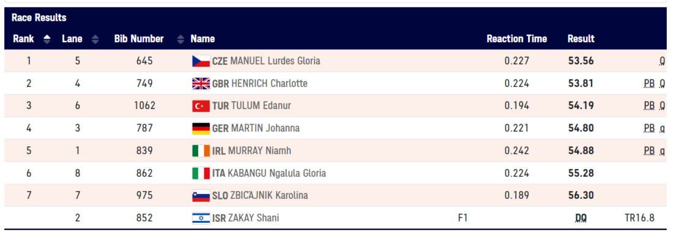Click the Slovenia flag icon
The height and width of the screenshot is (243, 673).
pyautogui.click(x=201, y=196)
